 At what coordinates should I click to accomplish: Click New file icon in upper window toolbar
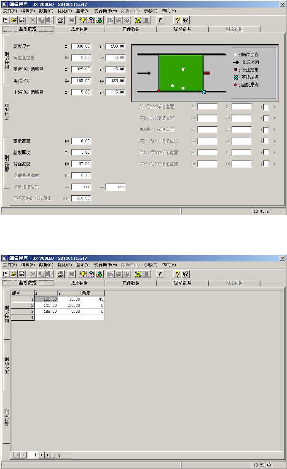coord(5,20)
